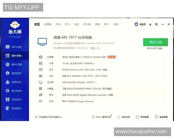Expand the 声卡 row chevron
Image resolution: width=174 pixels, height=139 pixels.
(x=164, y=101)
